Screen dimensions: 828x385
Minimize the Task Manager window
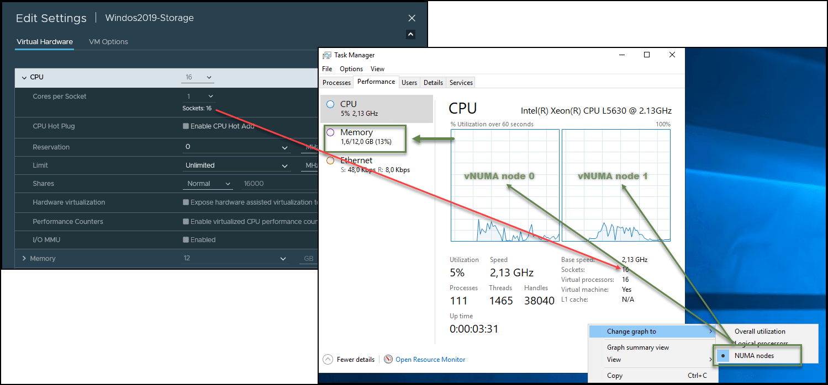[622, 55]
